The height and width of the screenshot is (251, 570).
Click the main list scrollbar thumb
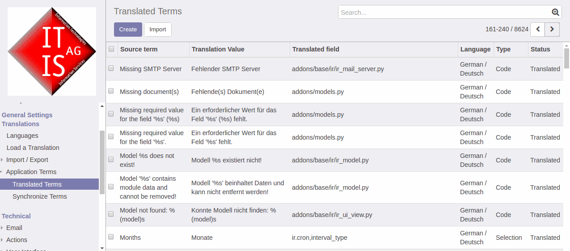click(566, 58)
